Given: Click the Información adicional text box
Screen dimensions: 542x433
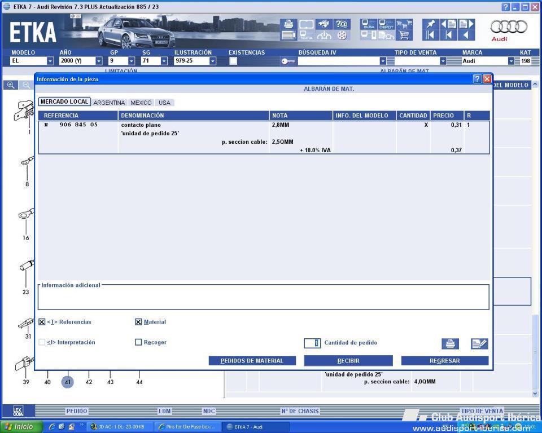Looking at the screenshot, I should coord(264,297).
